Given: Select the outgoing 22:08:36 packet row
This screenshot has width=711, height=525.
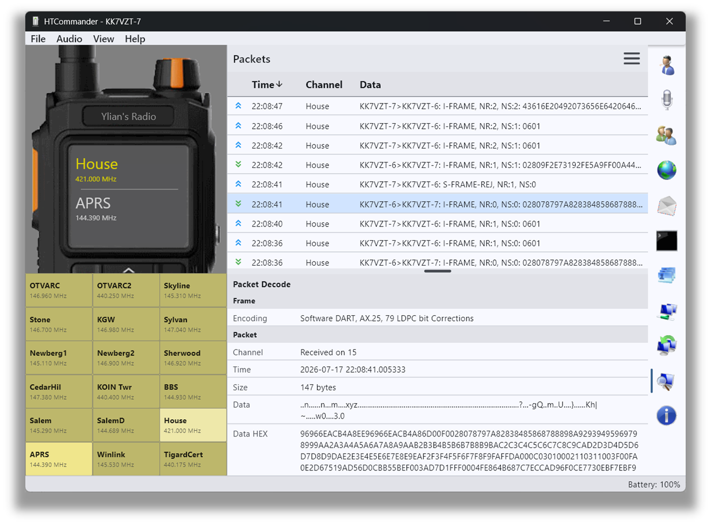Looking at the screenshot, I should point(438,243).
